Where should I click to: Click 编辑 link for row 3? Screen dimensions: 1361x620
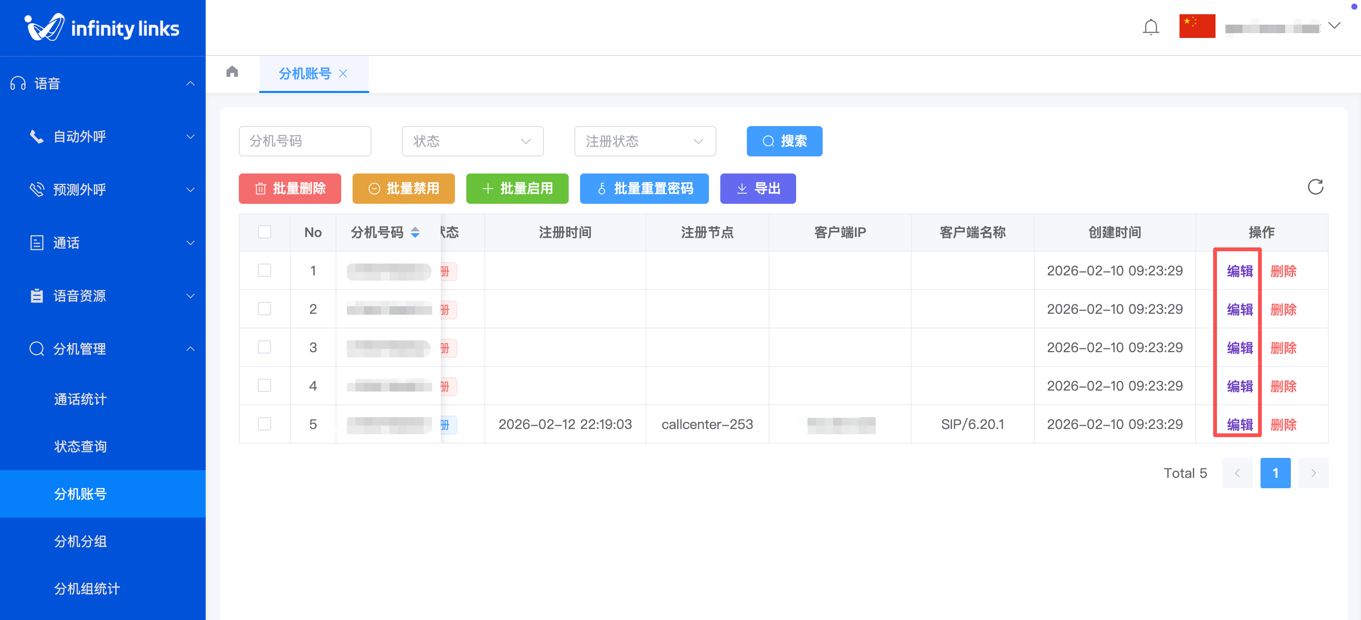pos(1240,348)
